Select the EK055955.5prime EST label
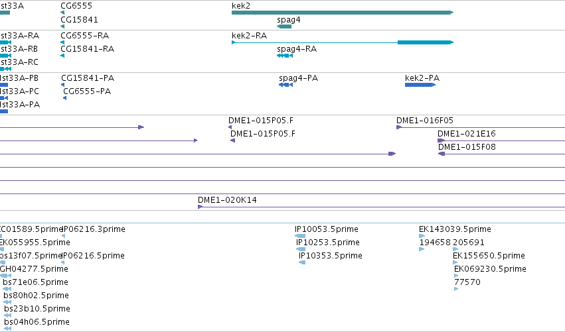565x332 pixels. (x=35, y=243)
